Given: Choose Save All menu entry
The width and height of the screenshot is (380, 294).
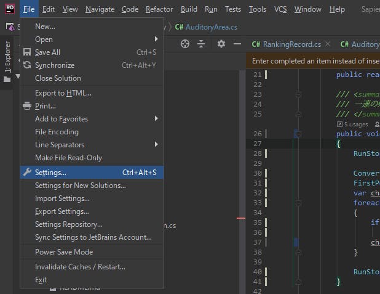Looking at the screenshot, I should pos(92,52).
